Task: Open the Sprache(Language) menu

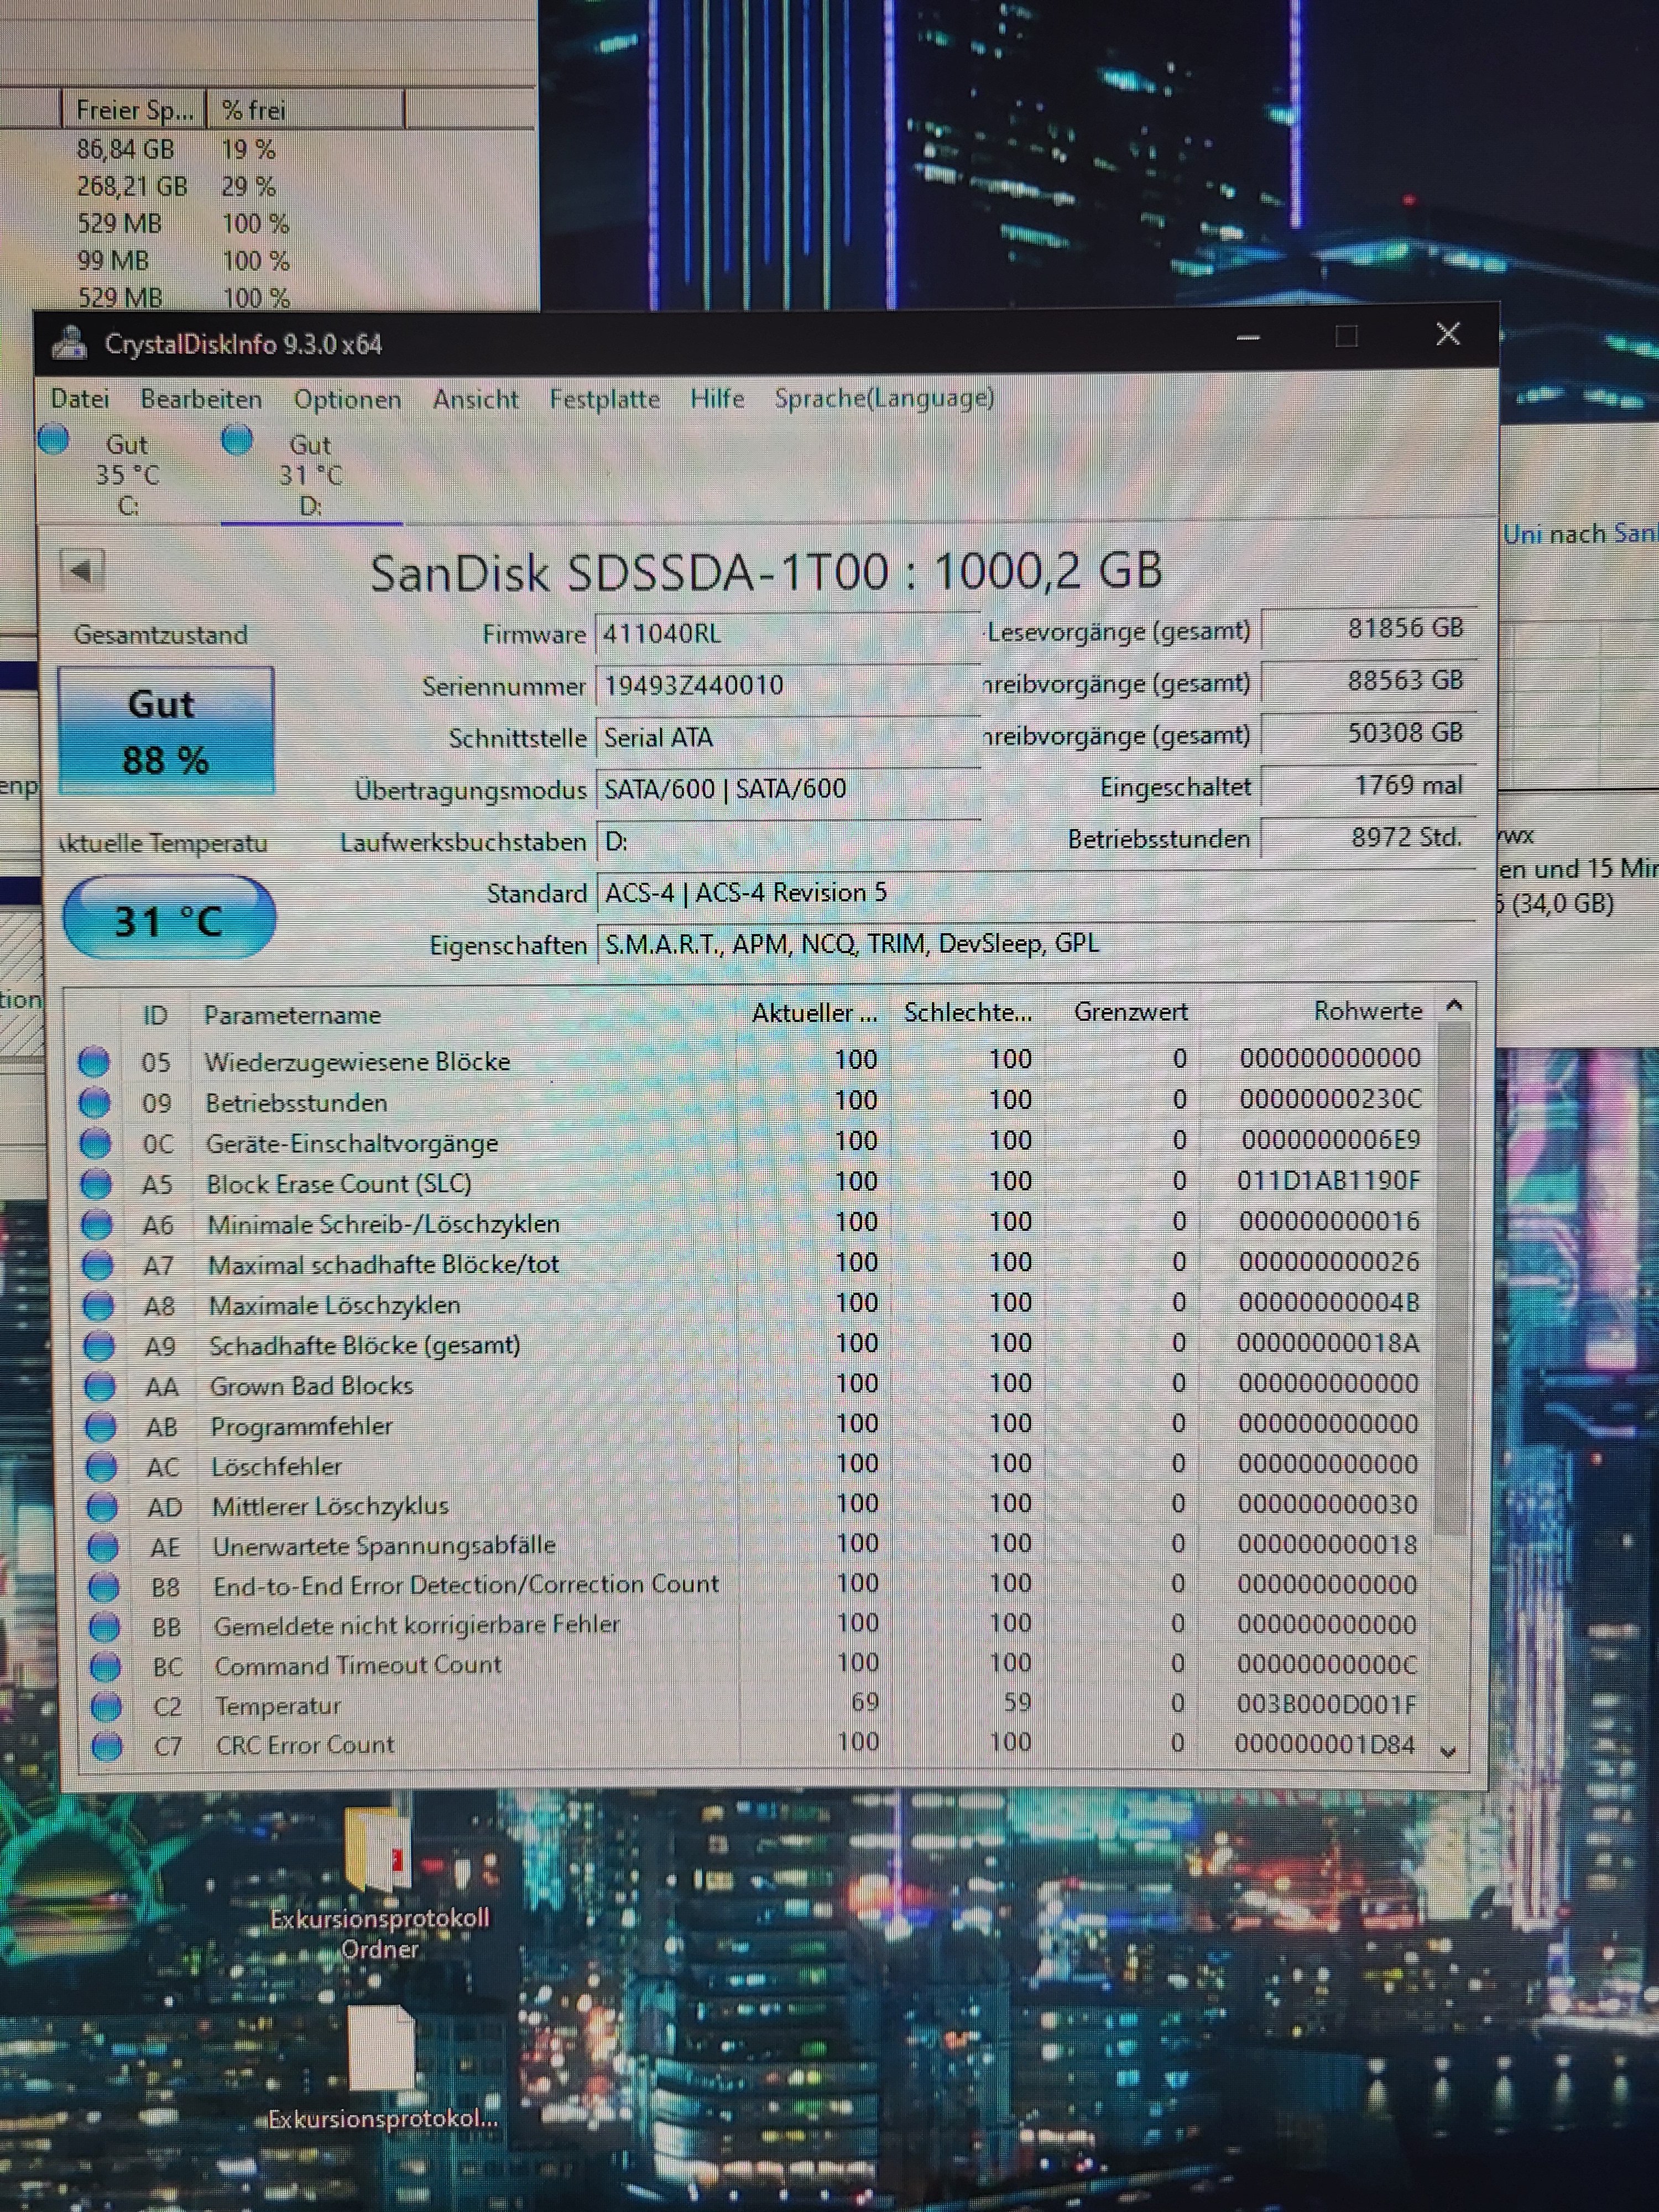Action: point(884,398)
